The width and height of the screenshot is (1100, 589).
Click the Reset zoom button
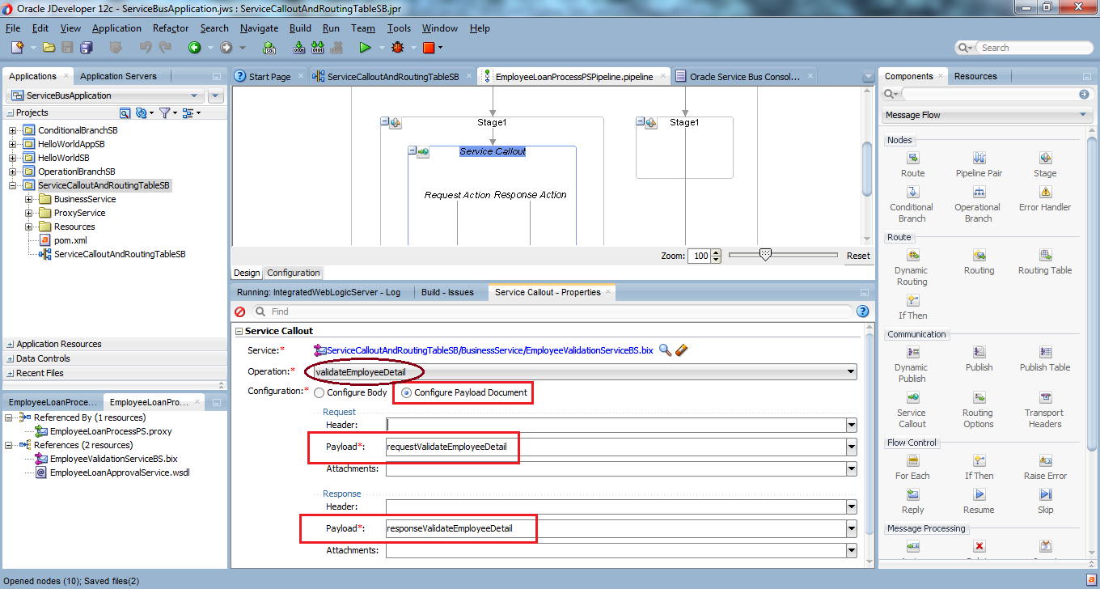pos(858,256)
